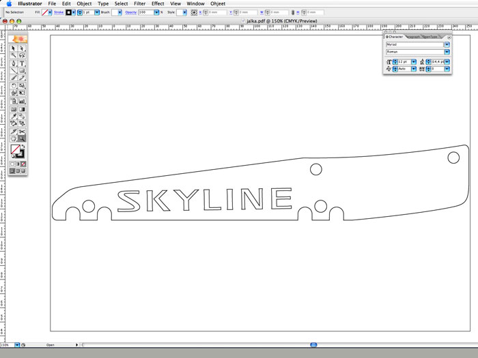Open the Roman font style dropdown
This screenshot has width=478, height=358.
point(447,52)
